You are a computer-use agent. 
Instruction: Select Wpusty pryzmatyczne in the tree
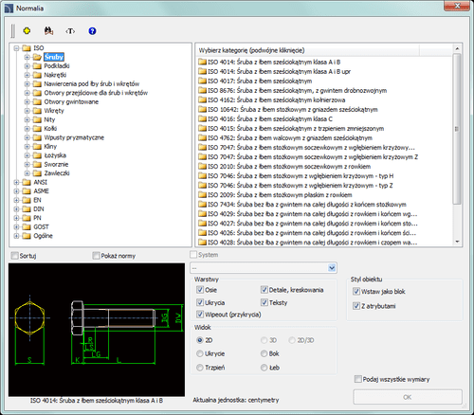tap(74, 137)
